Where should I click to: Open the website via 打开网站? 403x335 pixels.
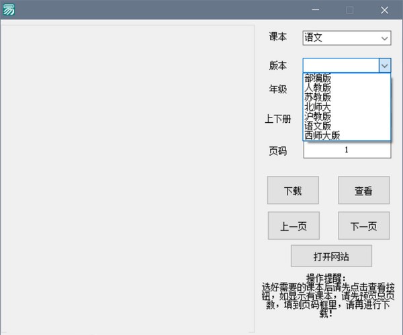coord(331,256)
